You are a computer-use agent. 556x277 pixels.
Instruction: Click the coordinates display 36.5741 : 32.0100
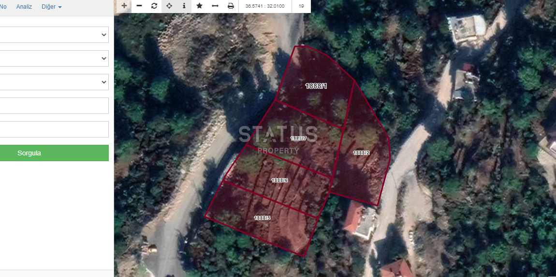click(265, 6)
